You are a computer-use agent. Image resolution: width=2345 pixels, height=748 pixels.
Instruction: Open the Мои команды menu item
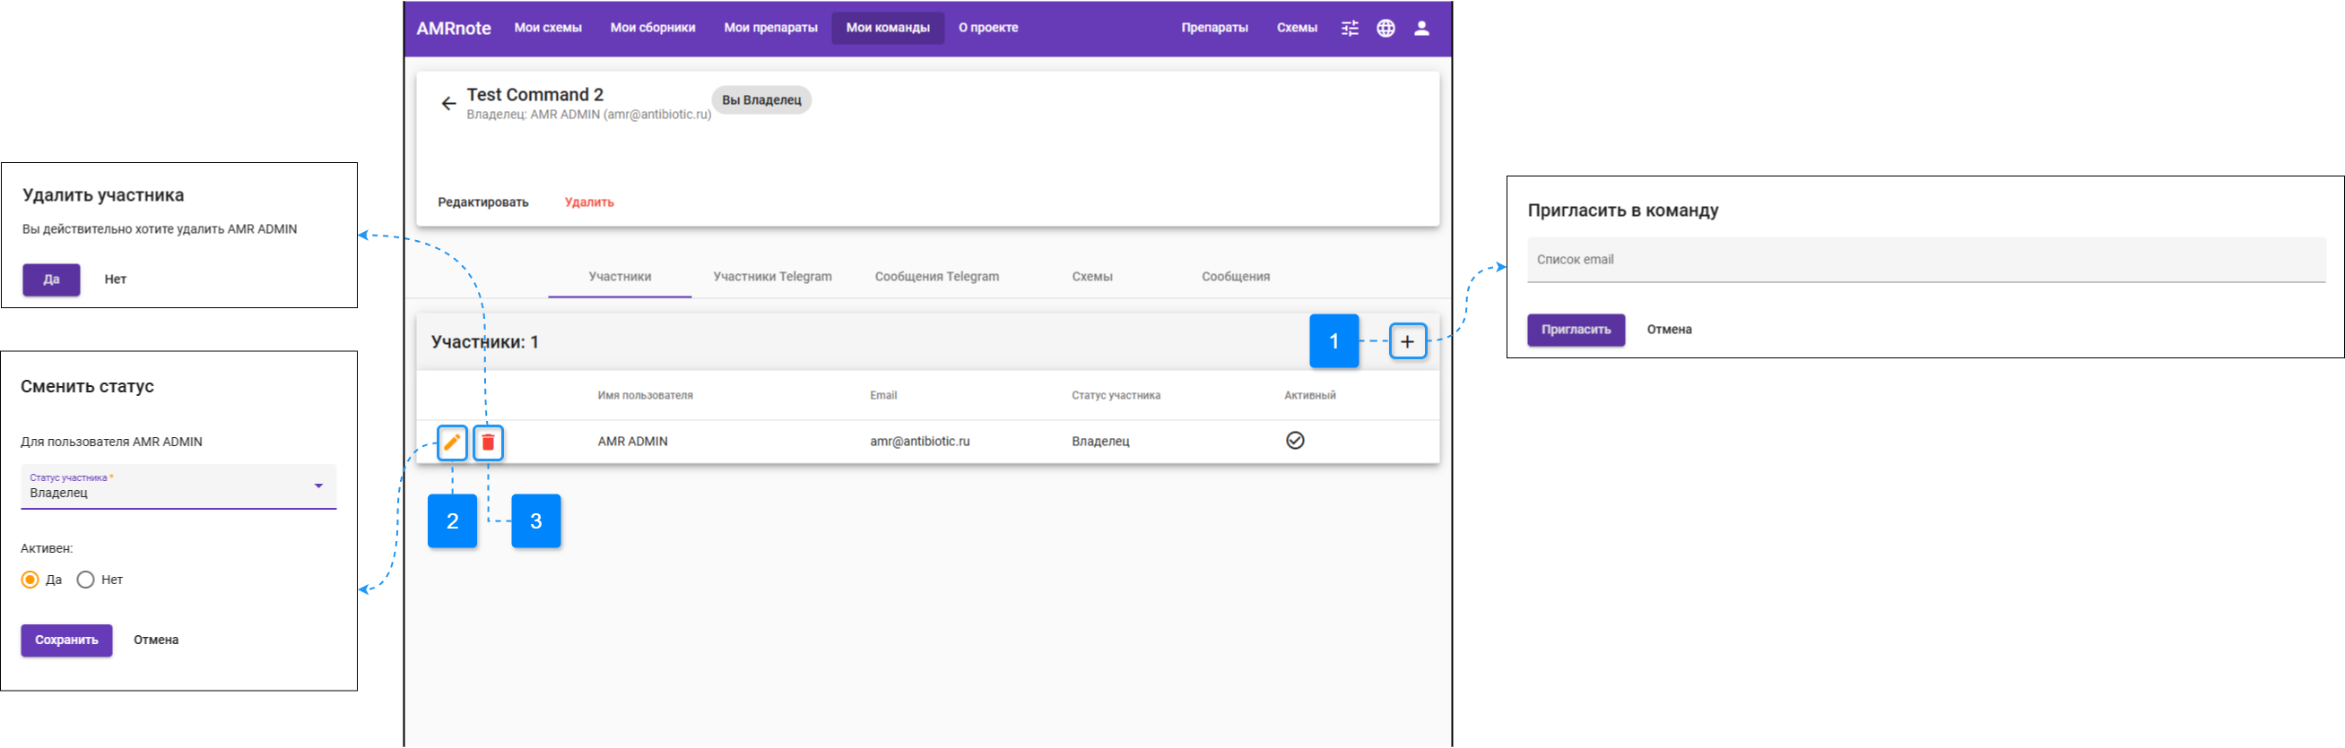(x=888, y=28)
